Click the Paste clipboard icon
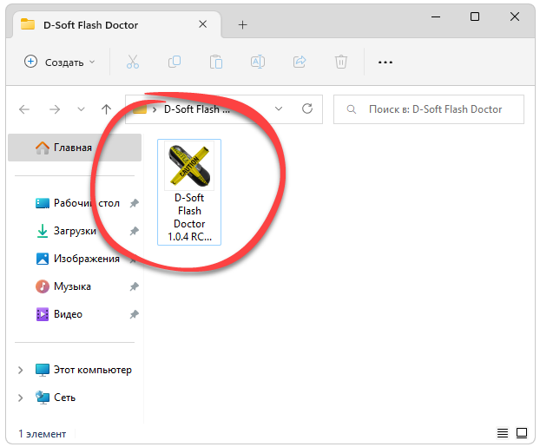Viewport: 540px width, 447px height. (216, 62)
